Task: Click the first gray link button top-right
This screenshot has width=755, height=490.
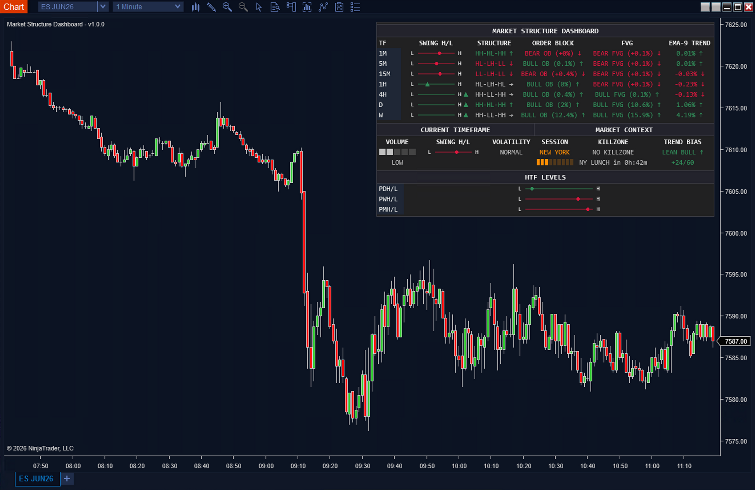Action: (705, 7)
